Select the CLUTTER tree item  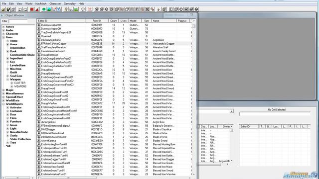coord(20,83)
